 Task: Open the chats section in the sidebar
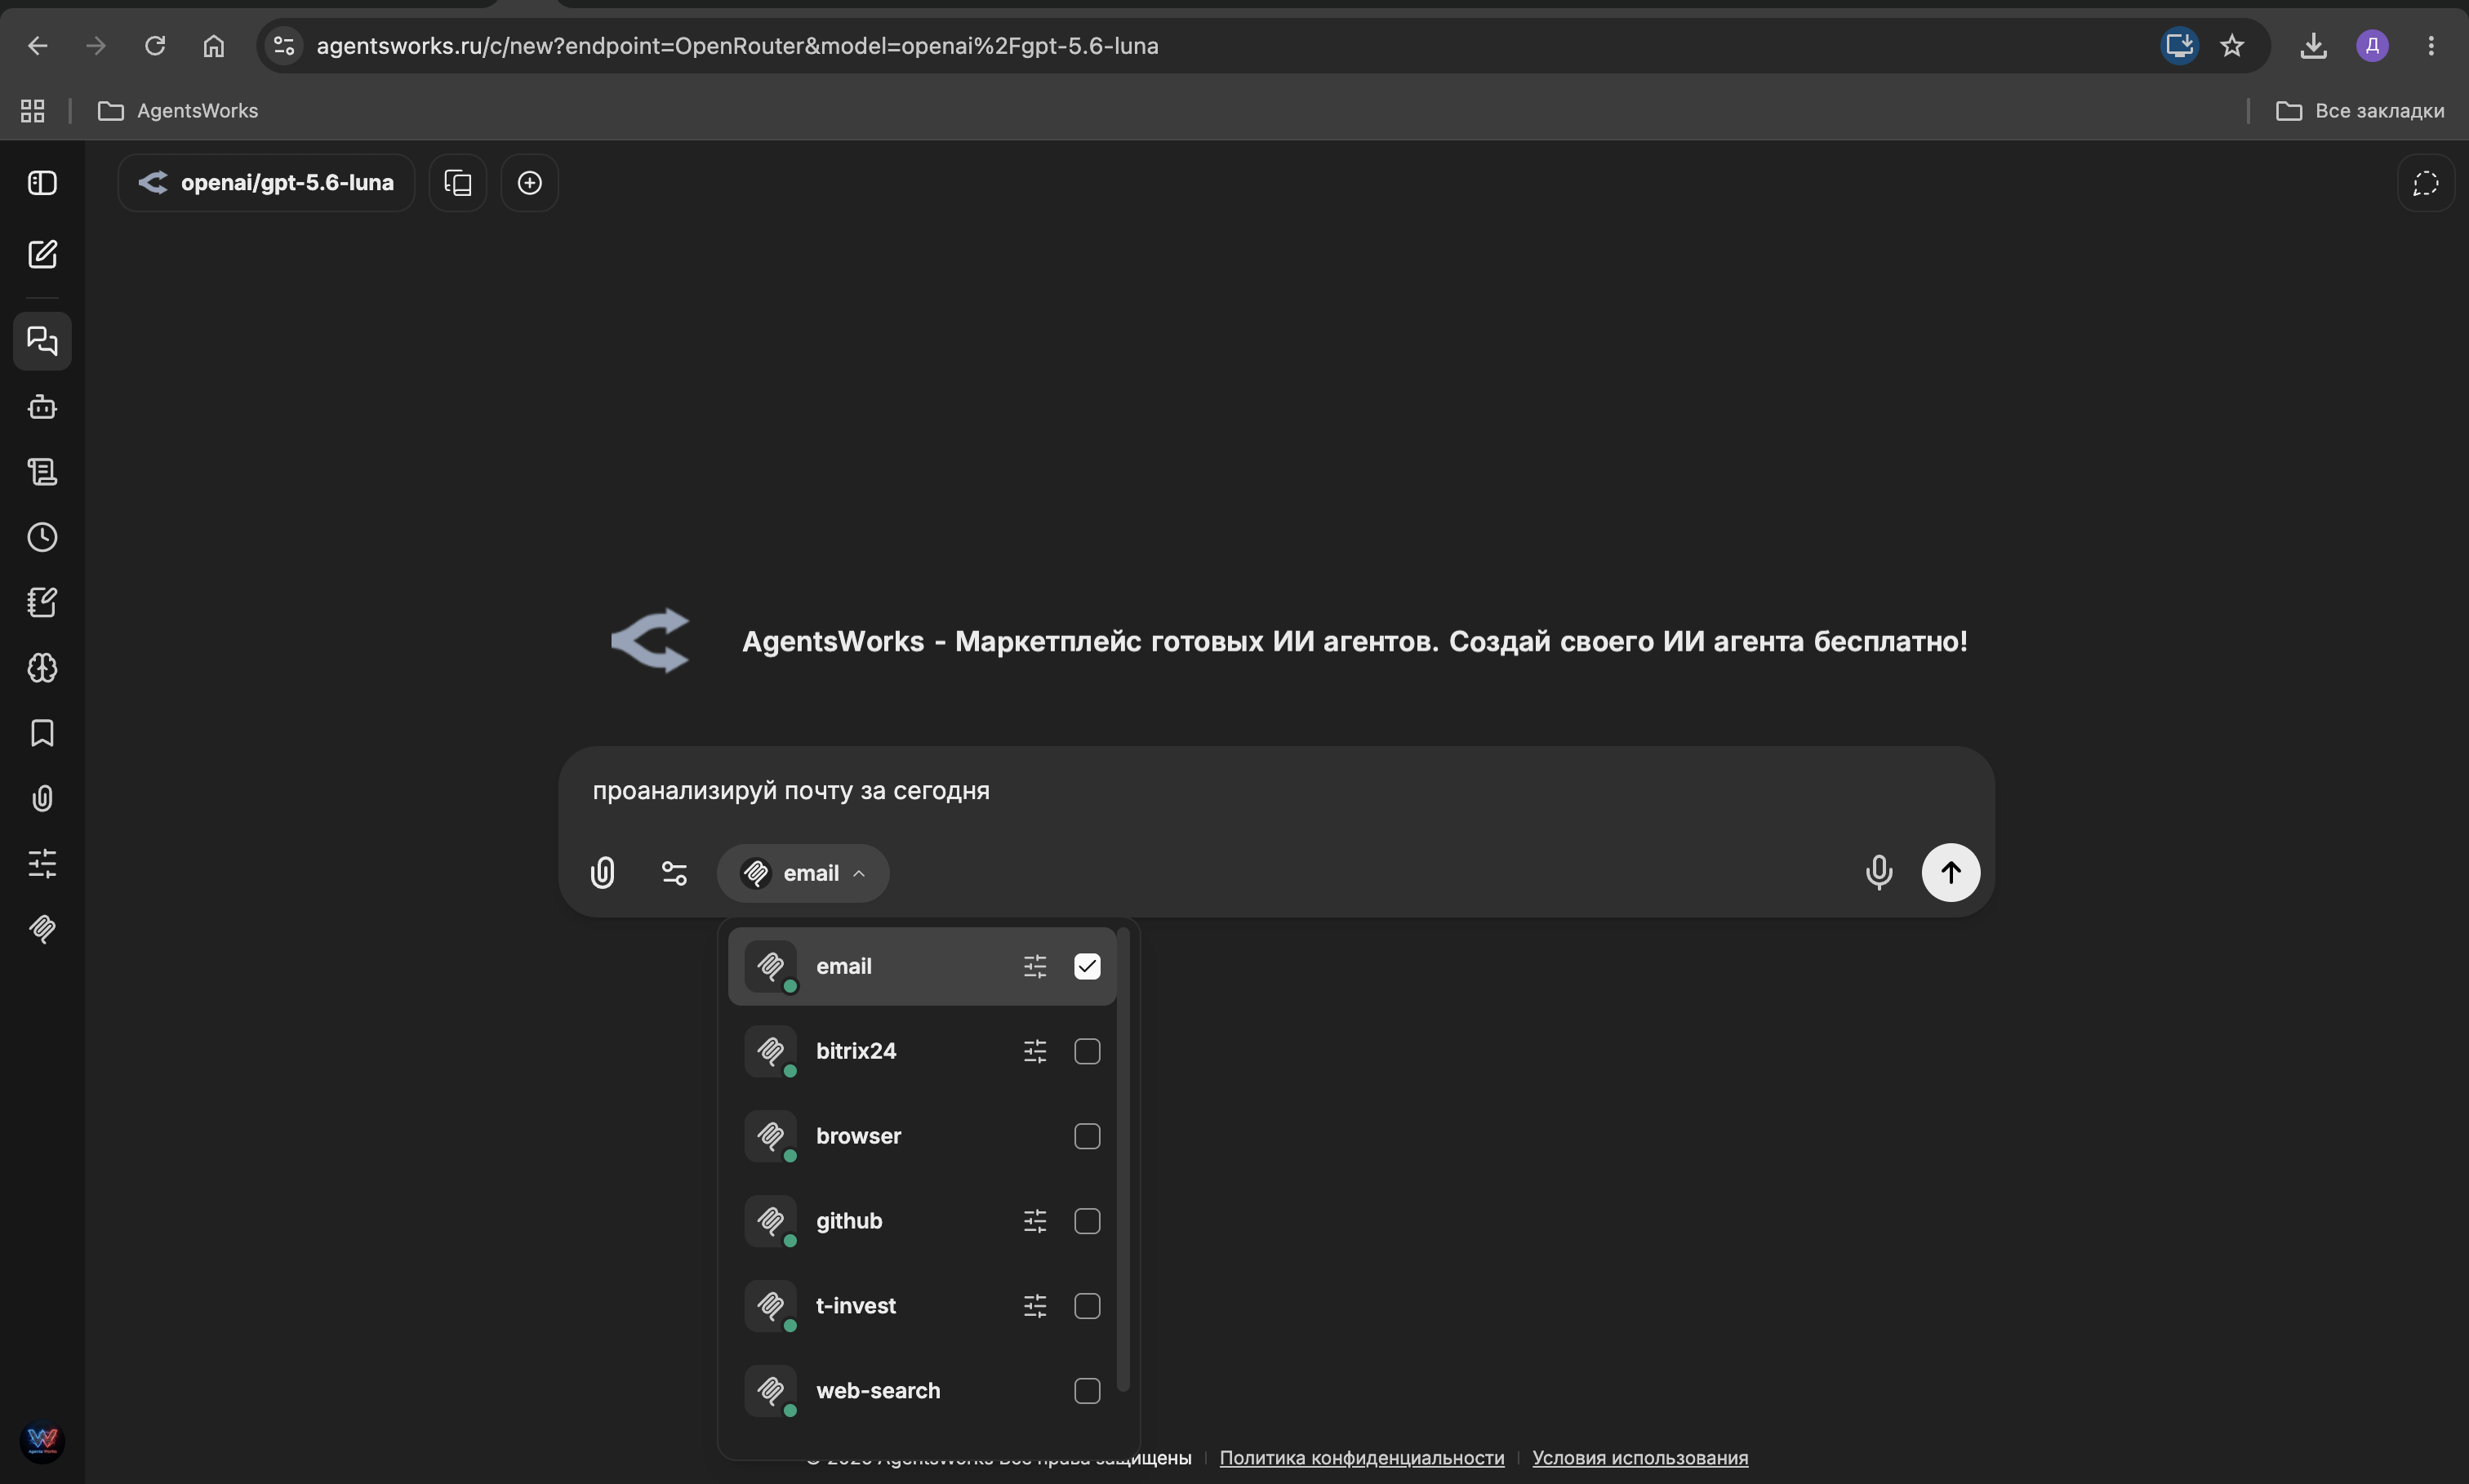[42, 341]
